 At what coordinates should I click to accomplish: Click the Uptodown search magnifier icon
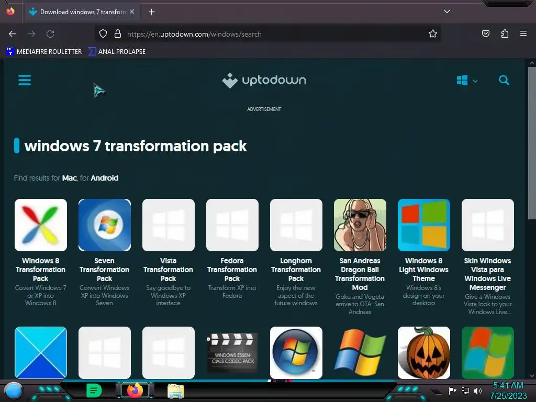pyautogui.click(x=504, y=80)
